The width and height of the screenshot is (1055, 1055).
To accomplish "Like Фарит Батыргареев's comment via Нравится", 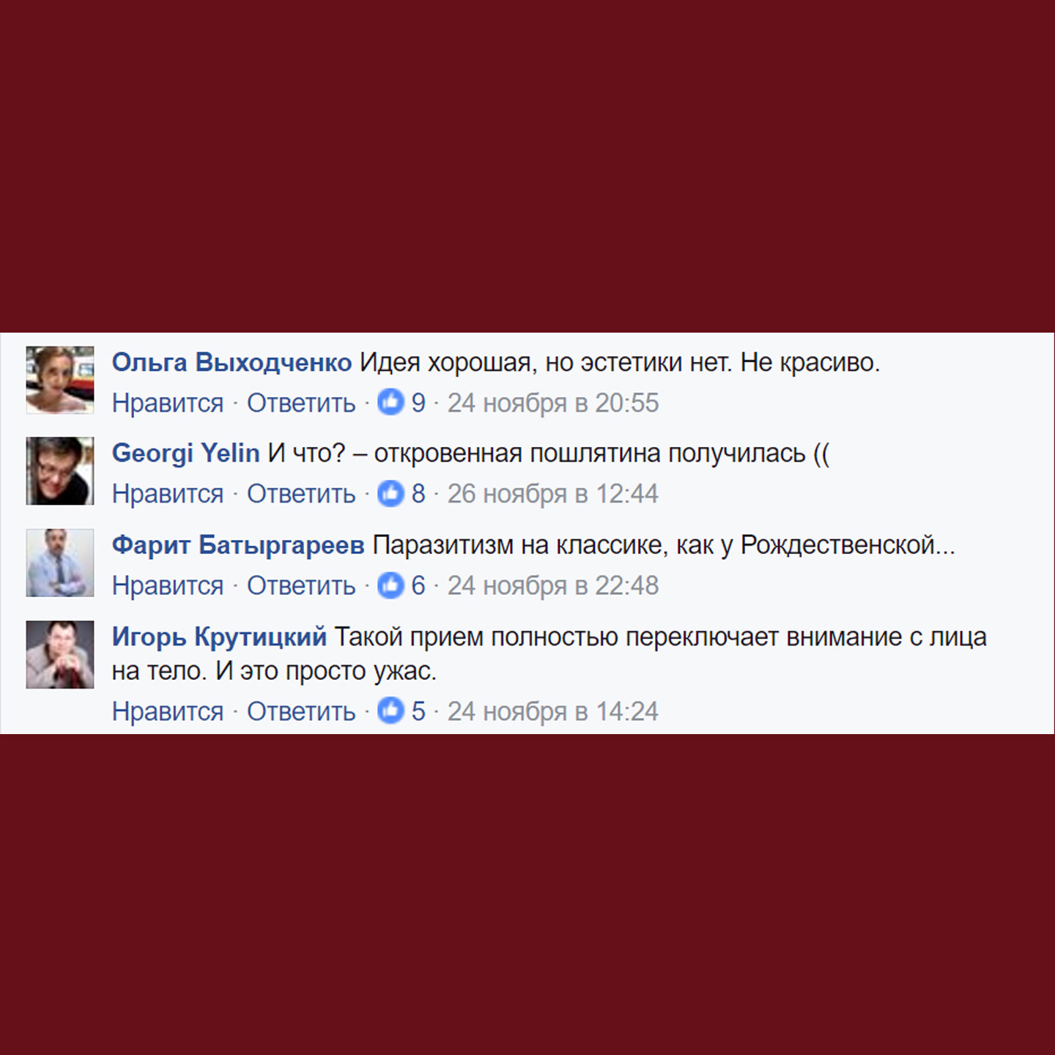I will click(168, 585).
